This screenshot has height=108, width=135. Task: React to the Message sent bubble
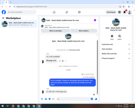(x=60, y=61)
